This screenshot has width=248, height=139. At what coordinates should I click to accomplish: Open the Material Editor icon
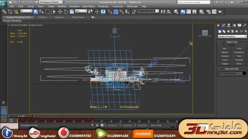coord(201,12)
